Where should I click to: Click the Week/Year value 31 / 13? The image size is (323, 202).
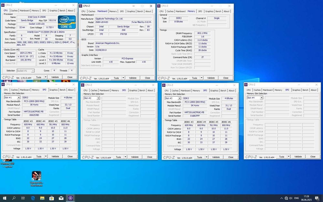229,106
